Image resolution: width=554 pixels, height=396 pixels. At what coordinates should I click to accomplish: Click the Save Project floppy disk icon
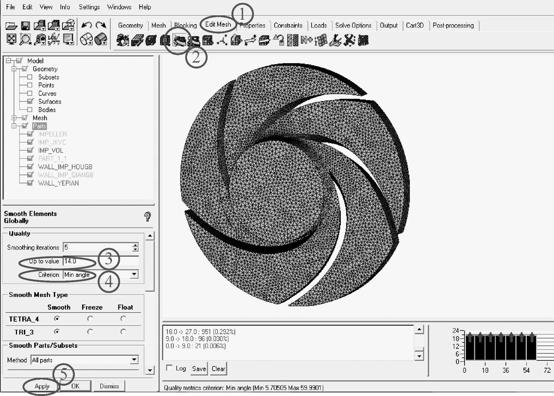[x=26, y=26]
